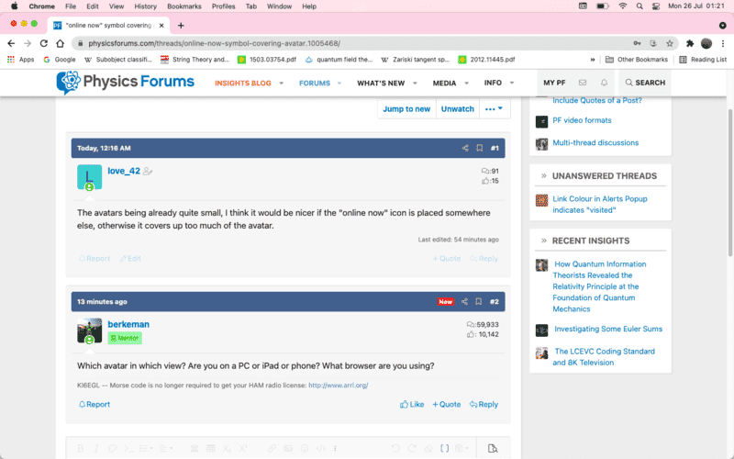734x459 pixels.
Task: Edit love_42's post
Action: pos(130,259)
